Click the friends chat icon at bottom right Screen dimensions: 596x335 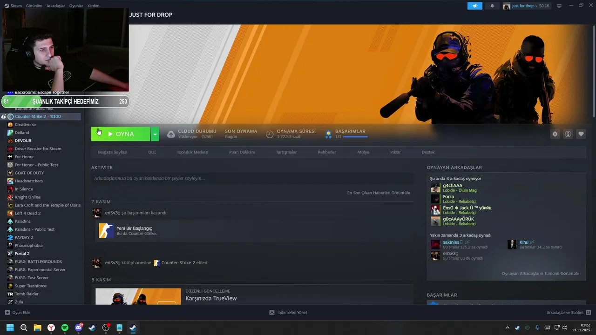(x=589, y=313)
